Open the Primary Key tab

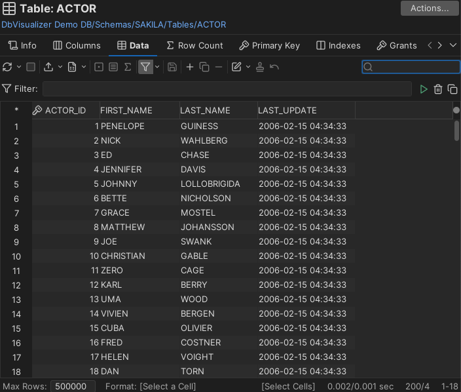(x=269, y=45)
